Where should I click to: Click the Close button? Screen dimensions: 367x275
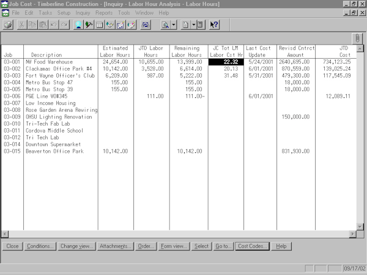(x=12, y=246)
